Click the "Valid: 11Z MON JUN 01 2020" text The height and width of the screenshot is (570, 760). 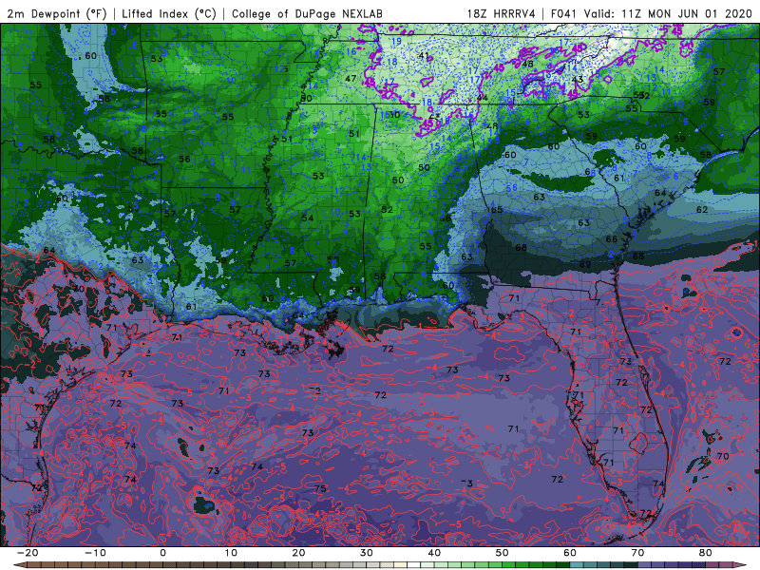tap(668, 13)
